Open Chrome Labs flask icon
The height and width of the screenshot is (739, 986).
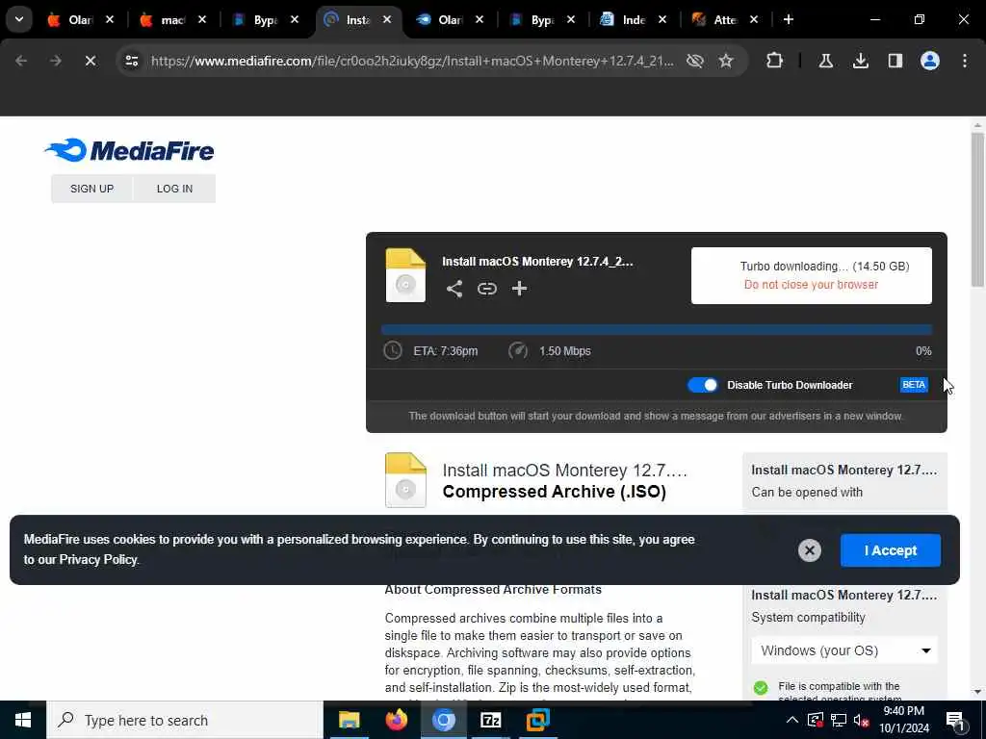[825, 61]
